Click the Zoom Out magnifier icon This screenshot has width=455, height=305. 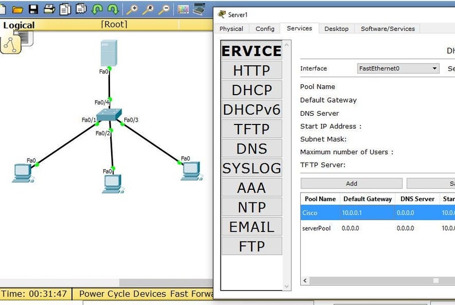click(164, 9)
